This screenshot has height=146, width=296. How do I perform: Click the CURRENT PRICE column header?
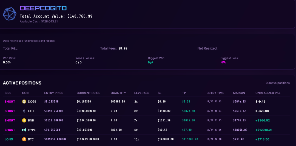[88, 93]
